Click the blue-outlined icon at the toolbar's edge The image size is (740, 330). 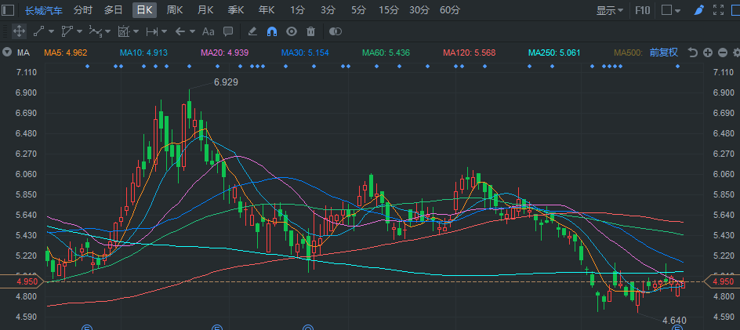point(736,10)
